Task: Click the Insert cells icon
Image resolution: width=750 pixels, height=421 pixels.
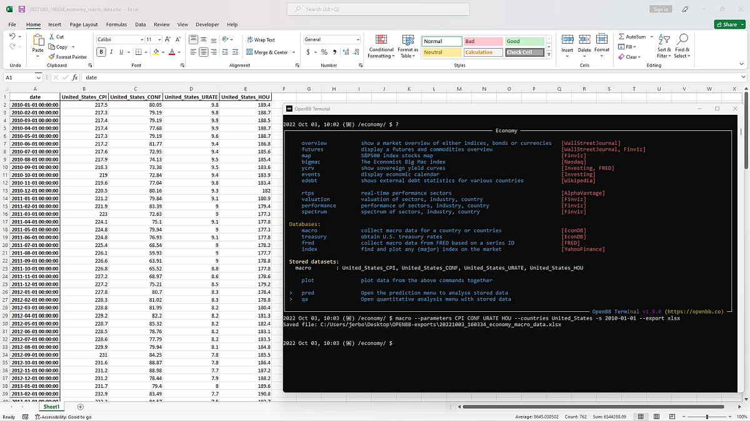Action: point(567,39)
